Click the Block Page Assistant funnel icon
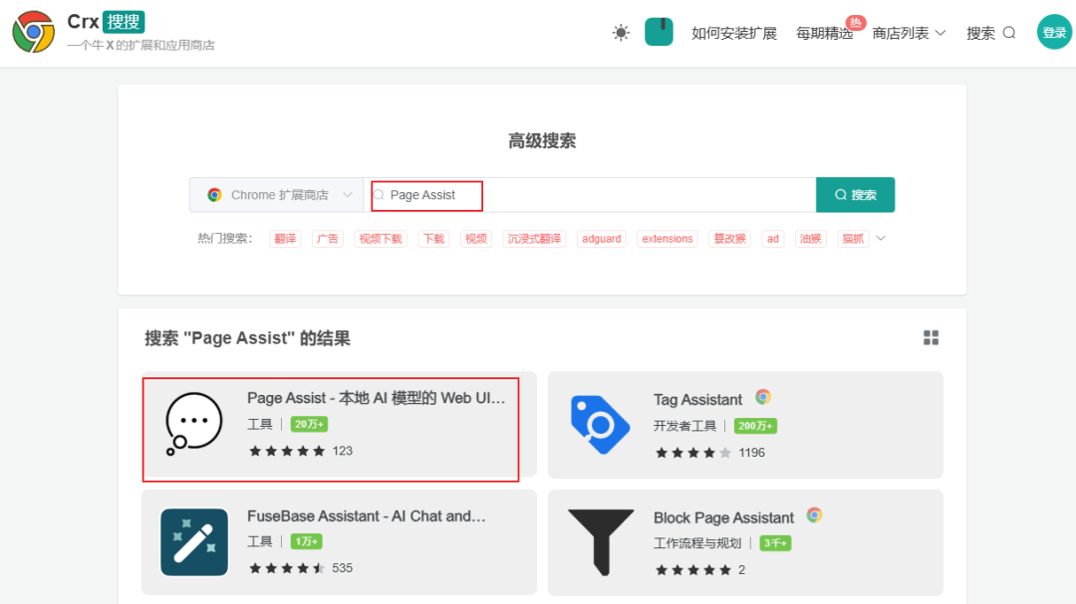1076x604 pixels. click(x=600, y=542)
